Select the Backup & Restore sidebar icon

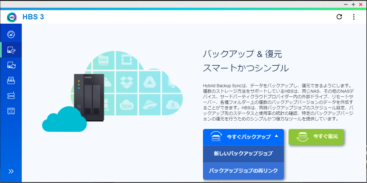11,50
